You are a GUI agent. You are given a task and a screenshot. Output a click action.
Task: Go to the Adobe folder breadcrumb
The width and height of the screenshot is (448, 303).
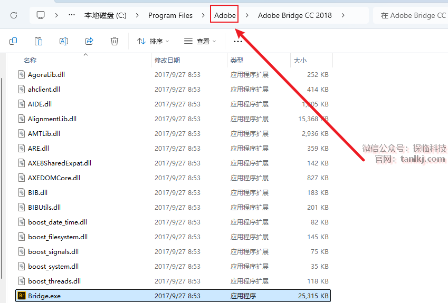tap(225, 15)
